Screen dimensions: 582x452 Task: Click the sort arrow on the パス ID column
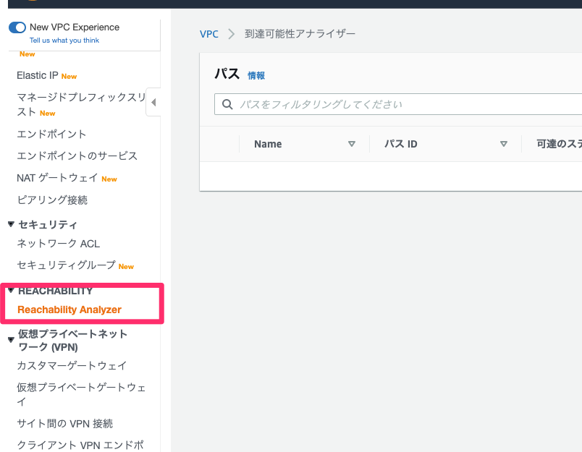[504, 143]
